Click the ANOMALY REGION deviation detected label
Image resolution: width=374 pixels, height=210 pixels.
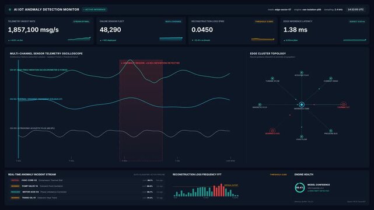tap(151, 63)
